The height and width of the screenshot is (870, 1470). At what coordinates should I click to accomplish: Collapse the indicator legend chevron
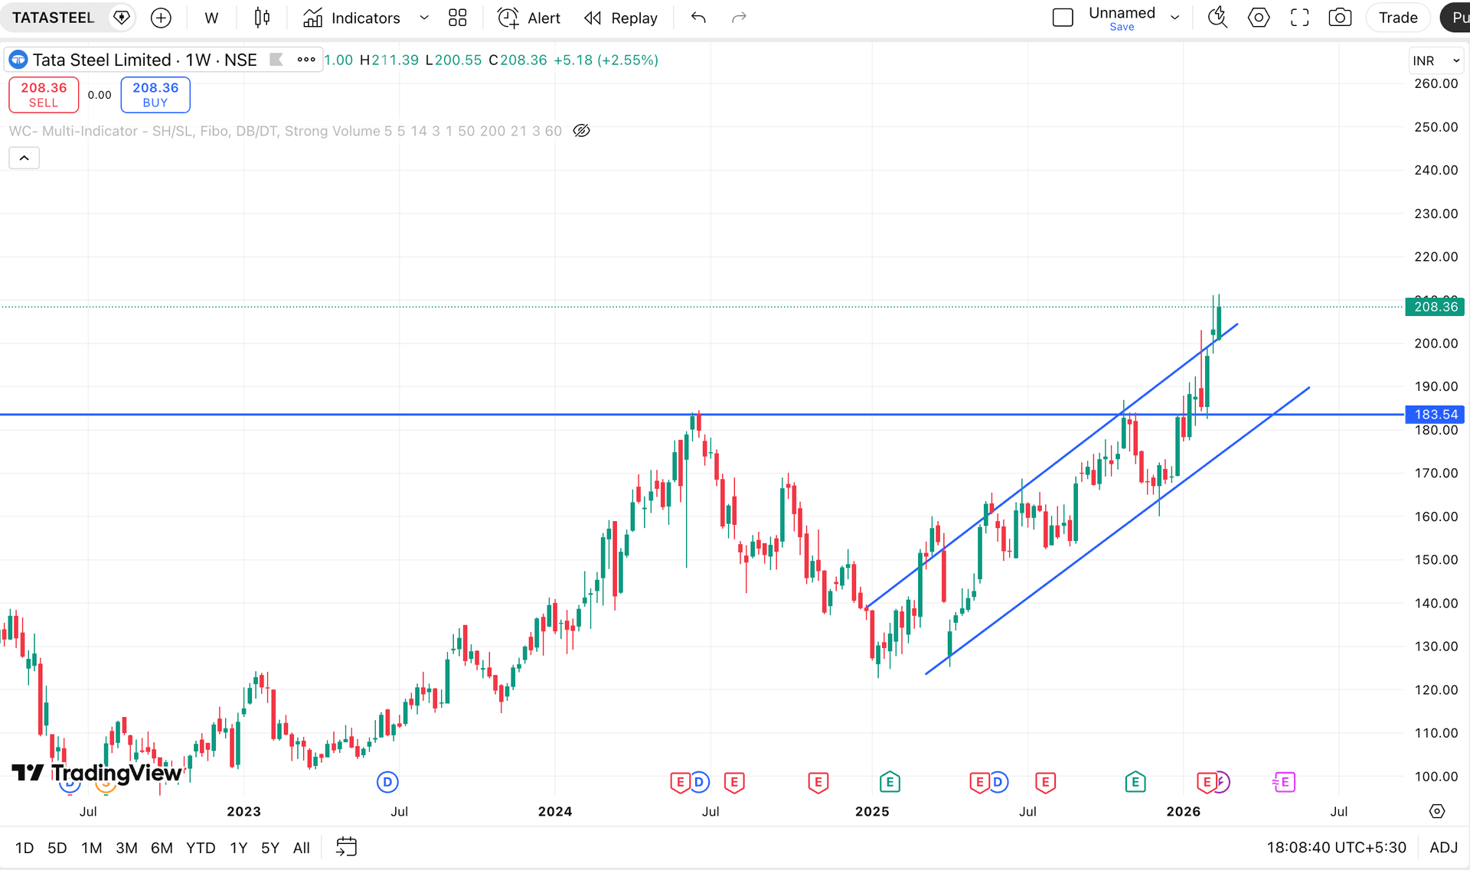click(24, 158)
